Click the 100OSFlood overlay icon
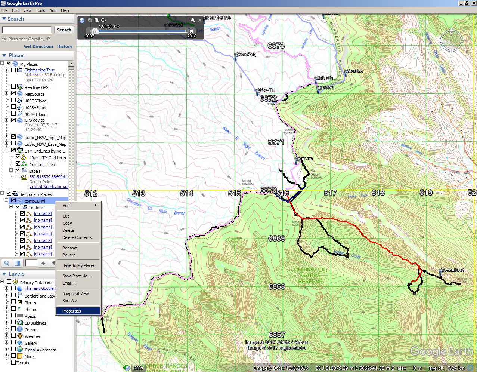The height and width of the screenshot is (372, 477). (20, 101)
